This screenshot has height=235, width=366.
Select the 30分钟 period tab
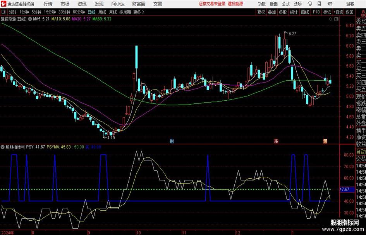[64, 12]
